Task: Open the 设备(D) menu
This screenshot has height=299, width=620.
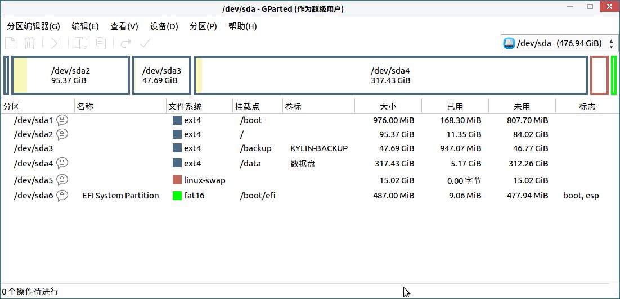Action: point(164,26)
